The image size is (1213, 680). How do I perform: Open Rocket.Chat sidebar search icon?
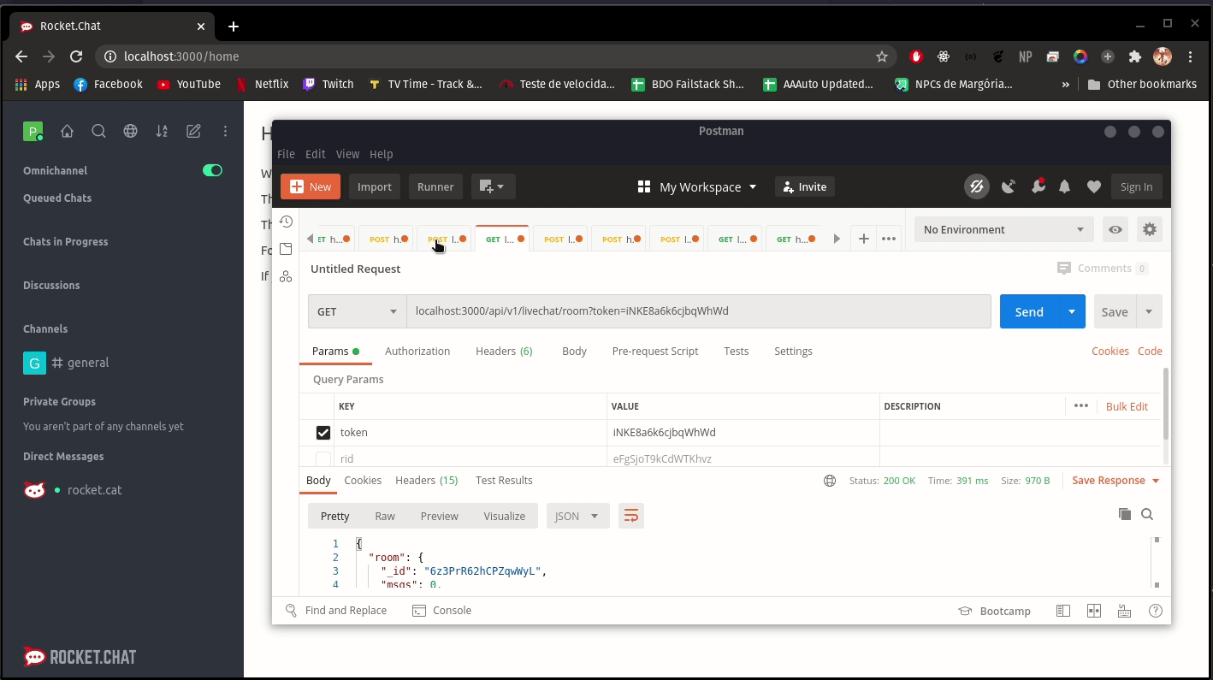click(x=98, y=131)
